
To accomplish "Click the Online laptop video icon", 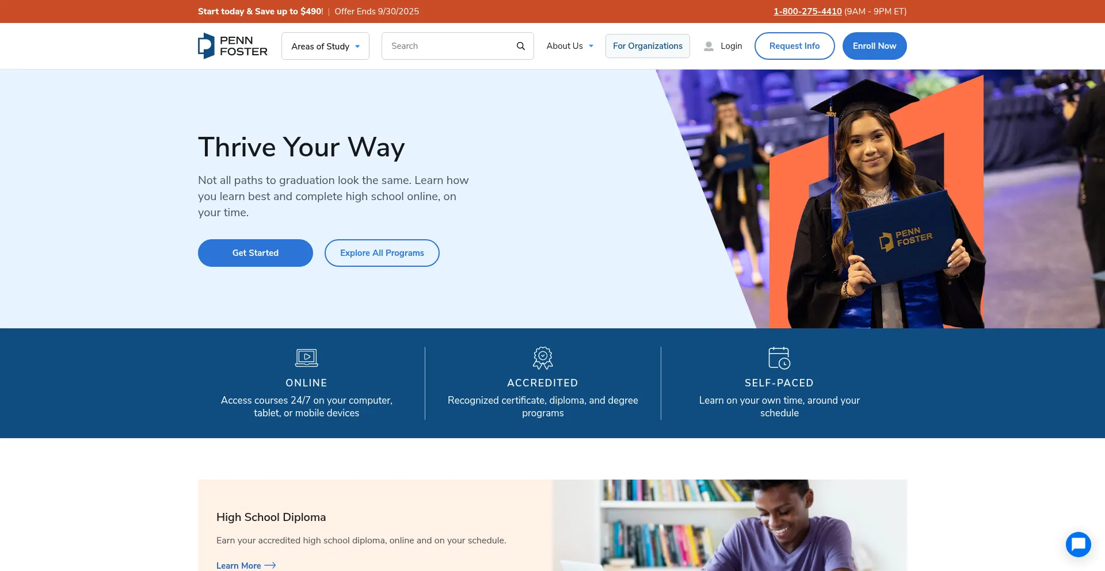I will pos(306,358).
